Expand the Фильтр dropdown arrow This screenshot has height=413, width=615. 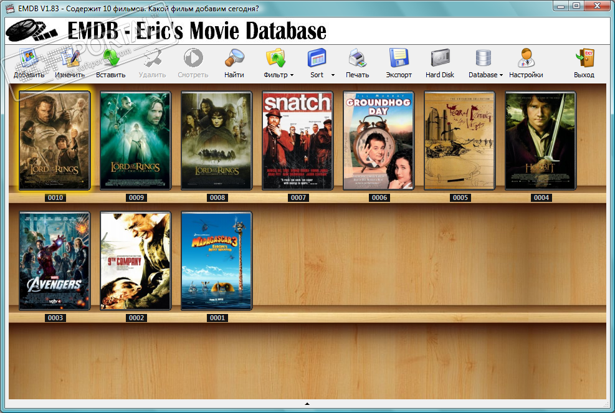(292, 75)
